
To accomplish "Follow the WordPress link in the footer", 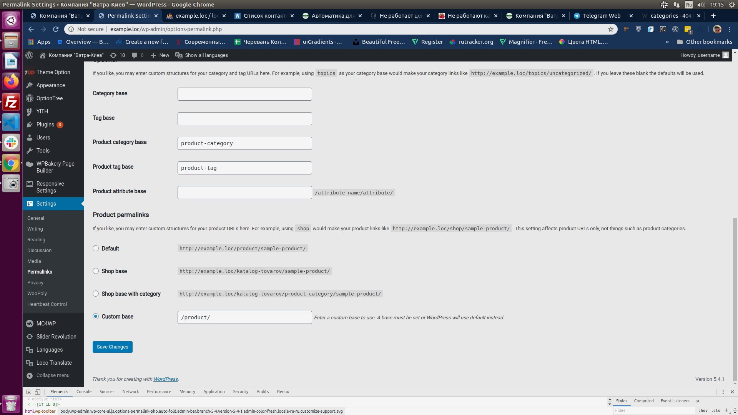I will [166, 379].
